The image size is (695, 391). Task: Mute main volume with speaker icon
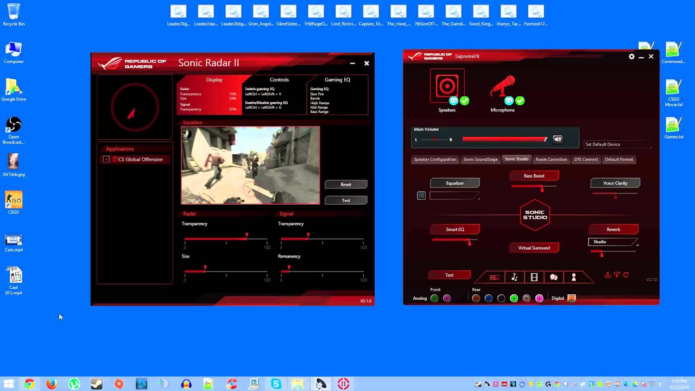pos(558,140)
